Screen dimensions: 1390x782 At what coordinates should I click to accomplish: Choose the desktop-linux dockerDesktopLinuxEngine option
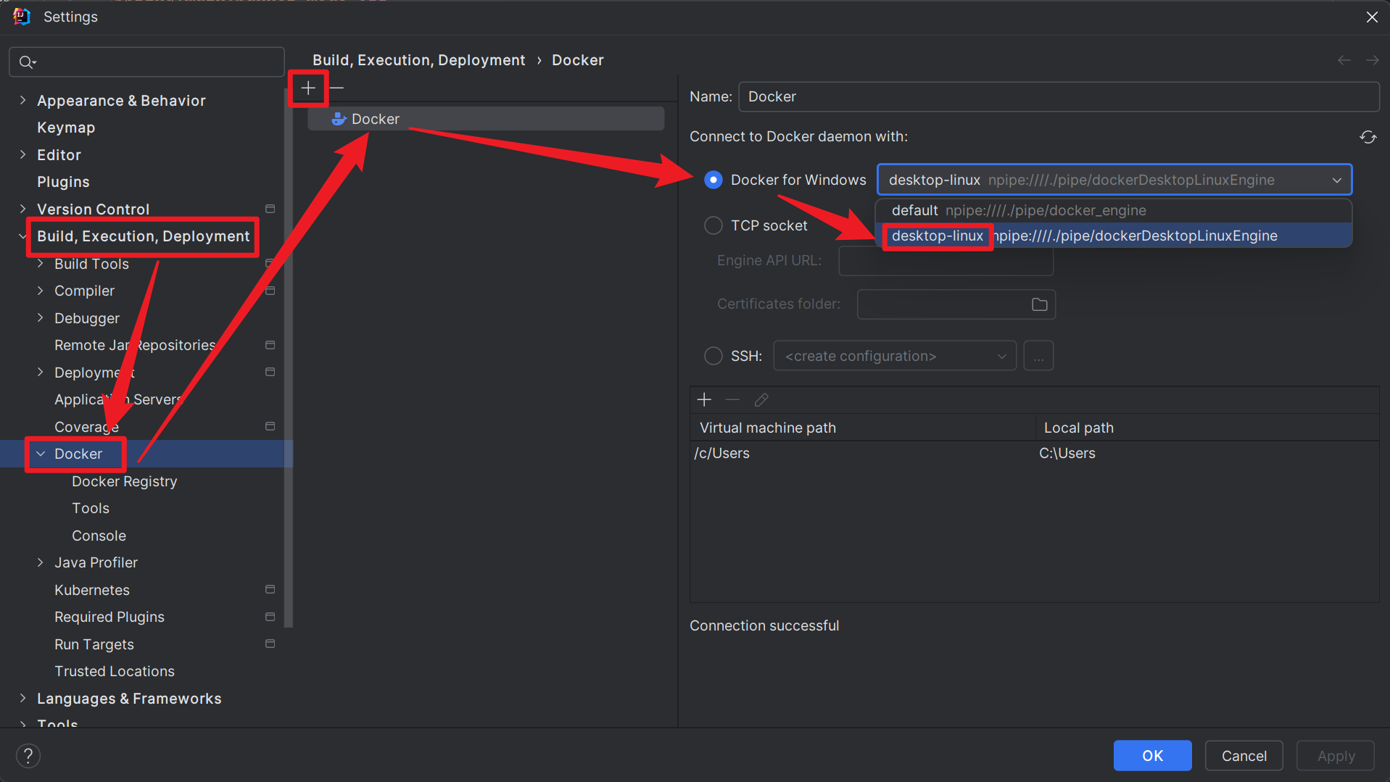(1114, 236)
